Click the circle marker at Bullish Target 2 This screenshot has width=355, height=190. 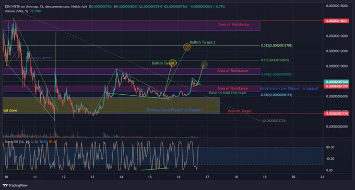click(187, 47)
